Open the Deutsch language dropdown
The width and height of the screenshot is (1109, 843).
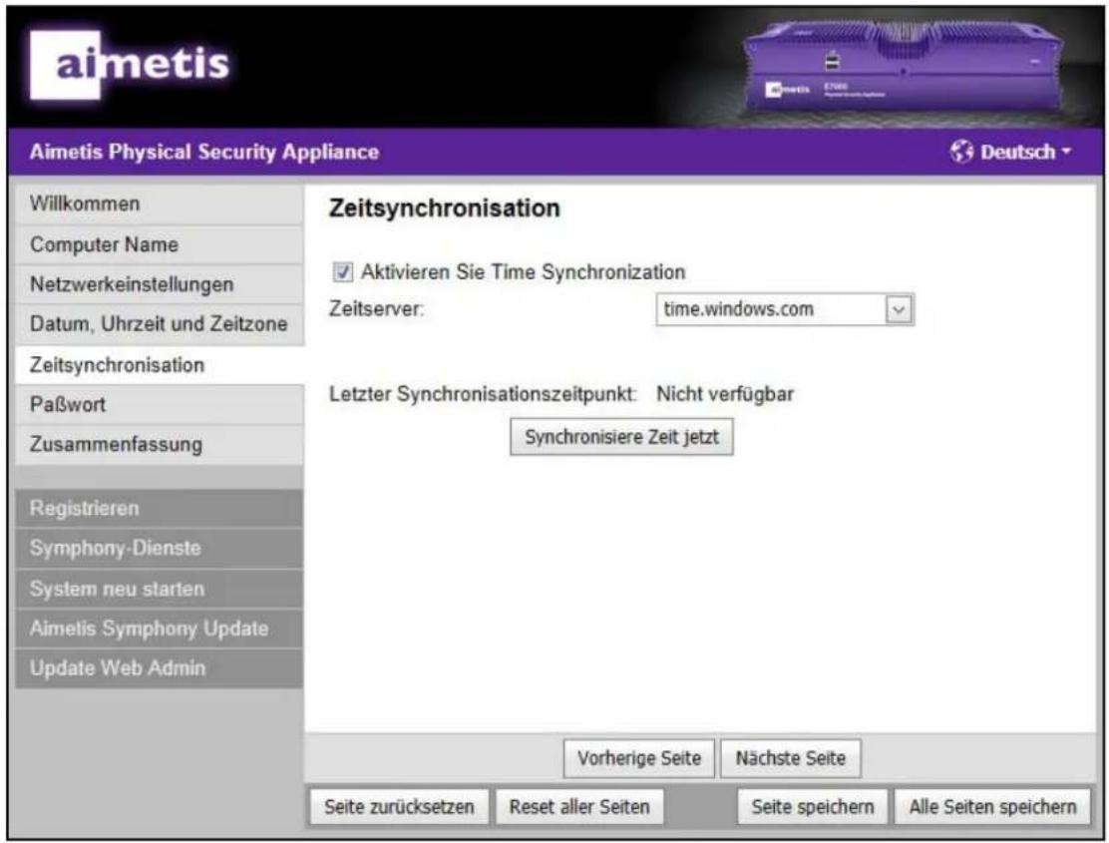point(1025,152)
